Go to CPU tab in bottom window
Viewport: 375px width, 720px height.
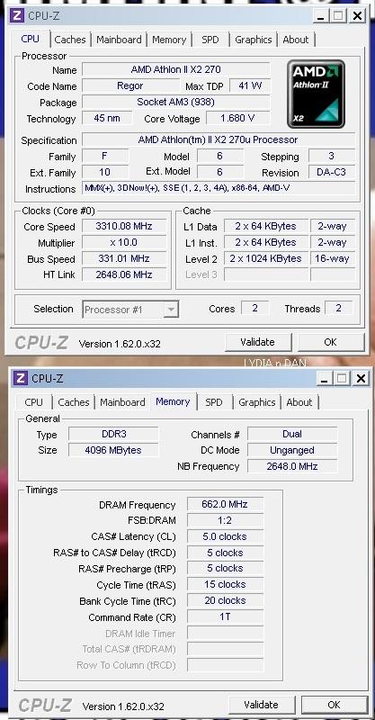[x=33, y=402]
